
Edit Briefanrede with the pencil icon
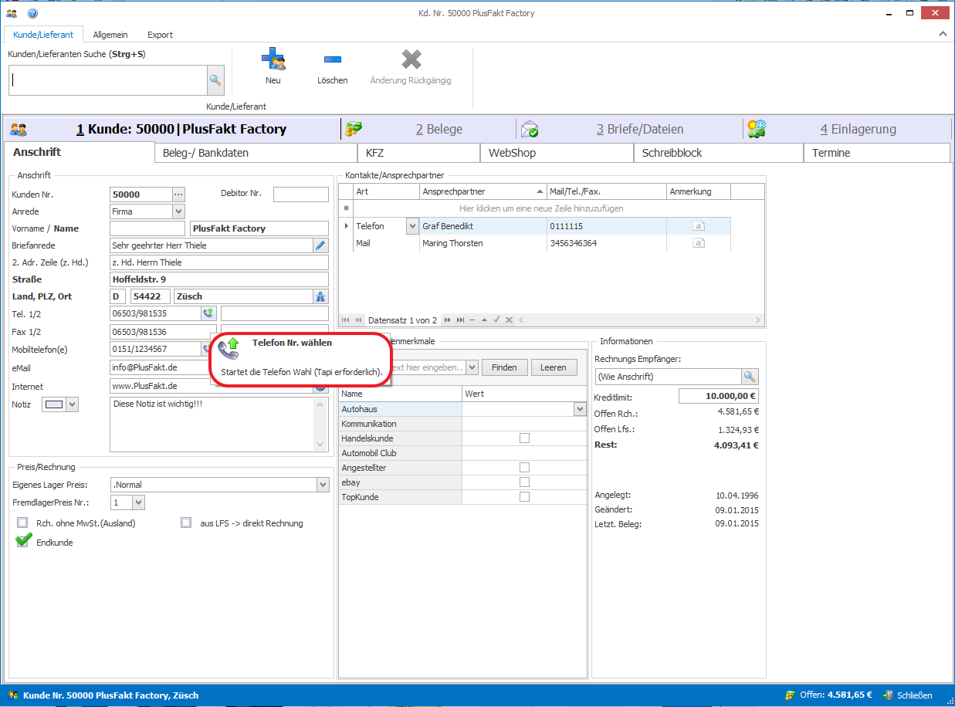[x=320, y=245]
